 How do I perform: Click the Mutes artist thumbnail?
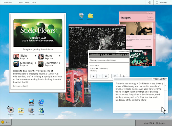[41, 57]
